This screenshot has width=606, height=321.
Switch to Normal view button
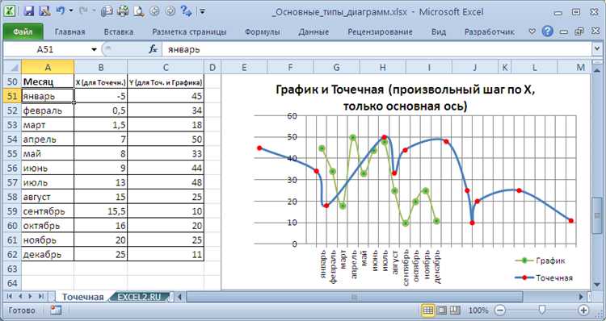tap(428, 311)
